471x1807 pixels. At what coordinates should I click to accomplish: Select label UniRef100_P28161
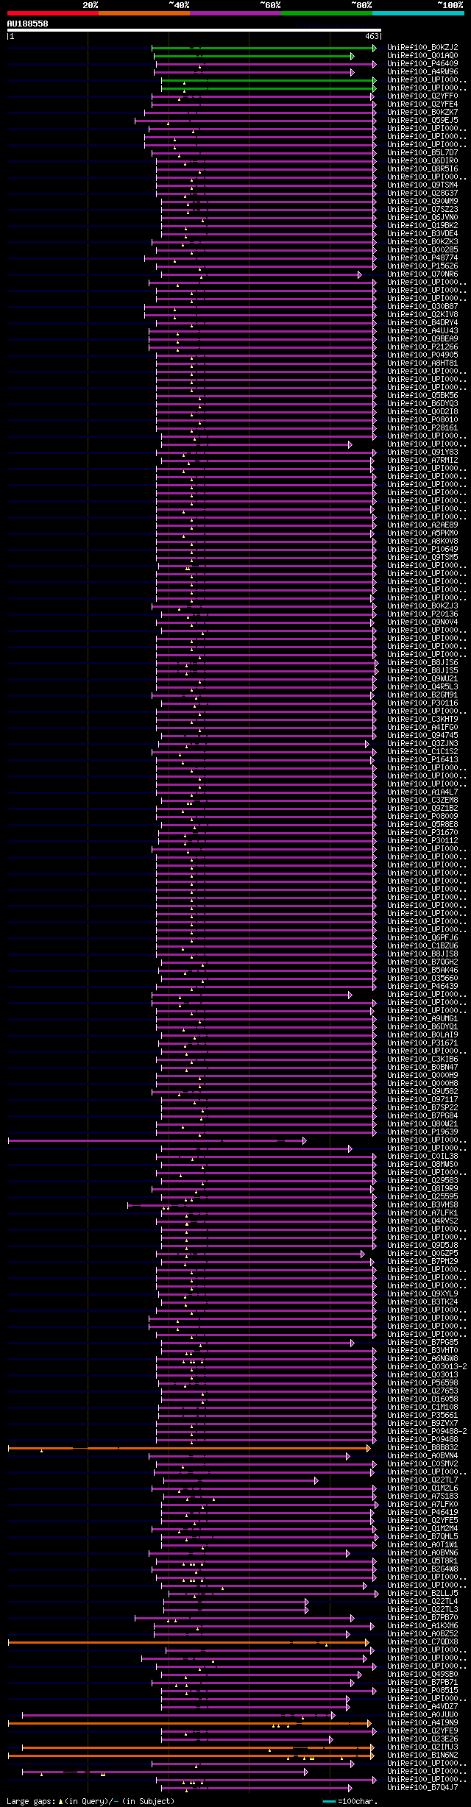point(422,427)
